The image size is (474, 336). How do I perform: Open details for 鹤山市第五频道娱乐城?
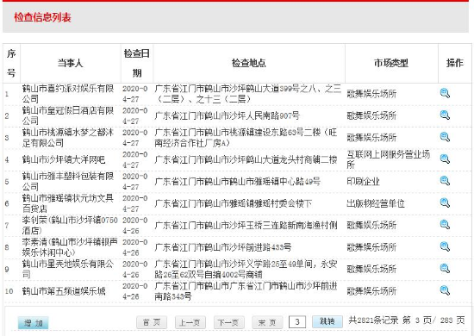(445, 290)
